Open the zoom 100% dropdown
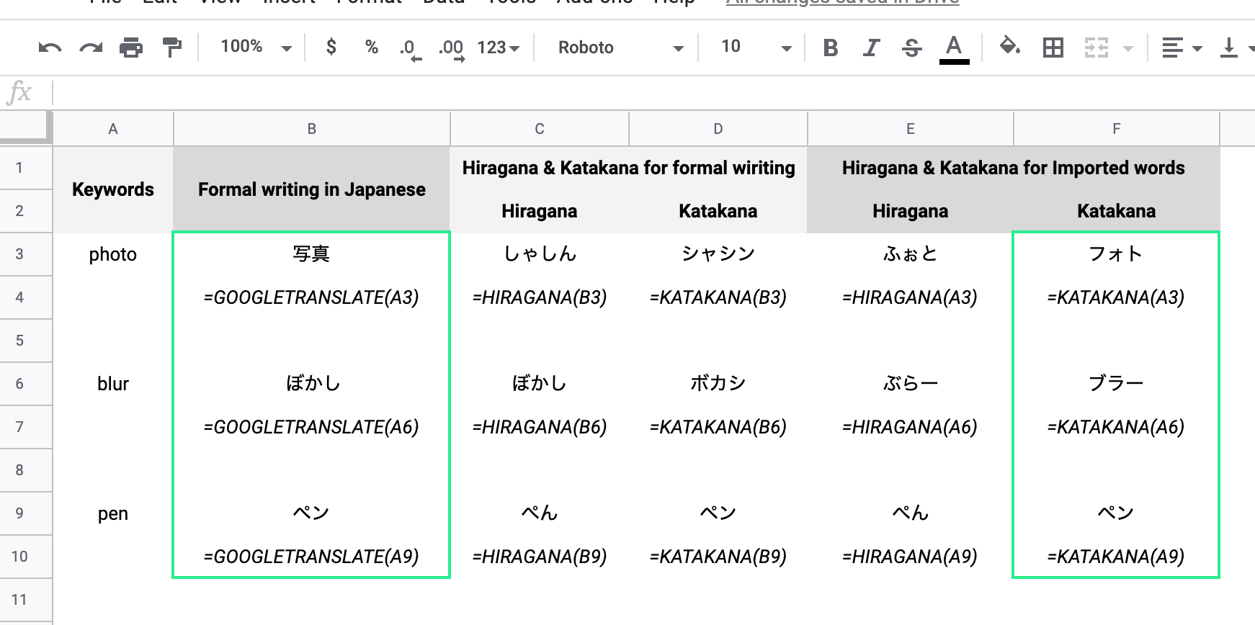This screenshot has width=1255, height=625. click(256, 48)
